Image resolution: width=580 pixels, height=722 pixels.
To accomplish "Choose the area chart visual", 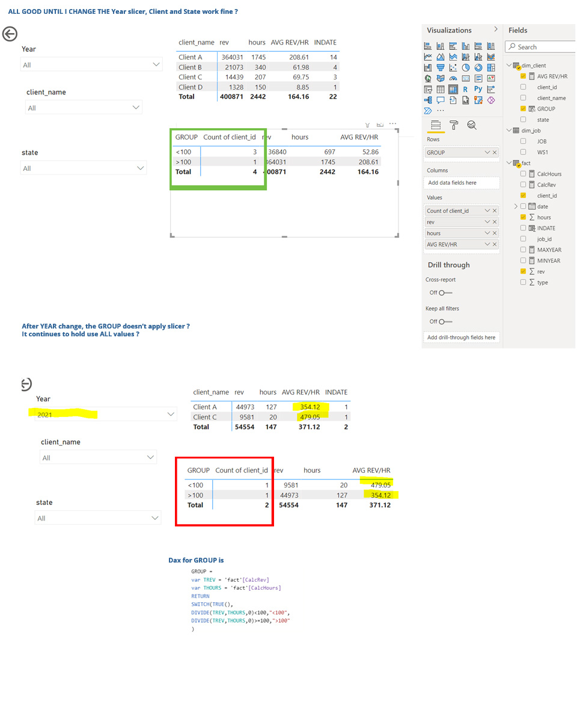I will tap(441, 57).
